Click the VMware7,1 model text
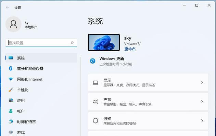The image size is (216, 136). point(133,44)
